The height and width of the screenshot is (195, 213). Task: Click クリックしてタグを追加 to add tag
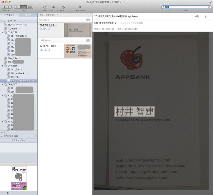coord(131,23)
